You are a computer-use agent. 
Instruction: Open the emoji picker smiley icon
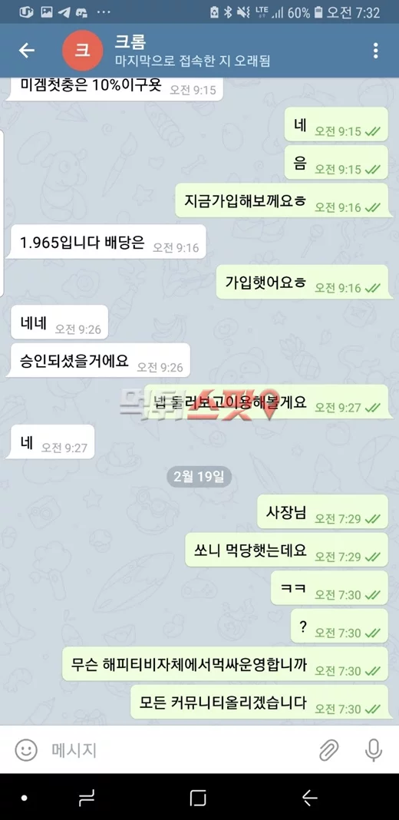[25, 750]
